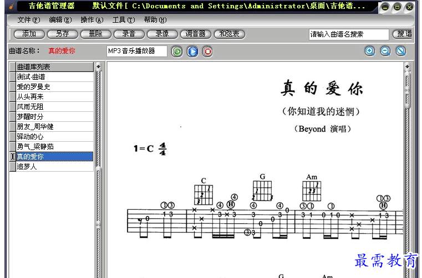Select 梦醒时分 in the list
The image size is (422, 278).
(55, 117)
